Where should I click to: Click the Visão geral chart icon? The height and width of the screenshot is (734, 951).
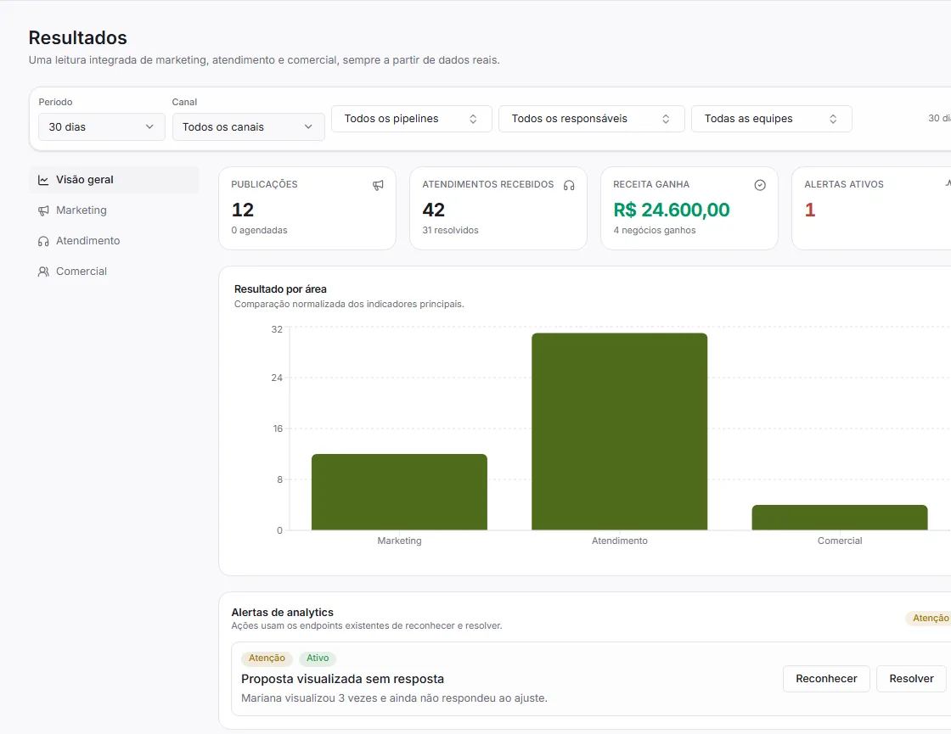pyautogui.click(x=43, y=180)
